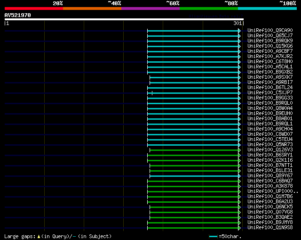The width and height of the screenshot is (301, 240).
Task: Open hit UniRef100_A7KJR2
Action: tap(270, 57)
